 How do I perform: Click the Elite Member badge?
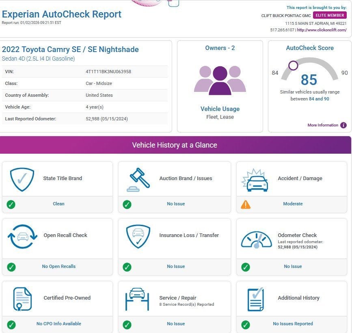click(330, 15)
